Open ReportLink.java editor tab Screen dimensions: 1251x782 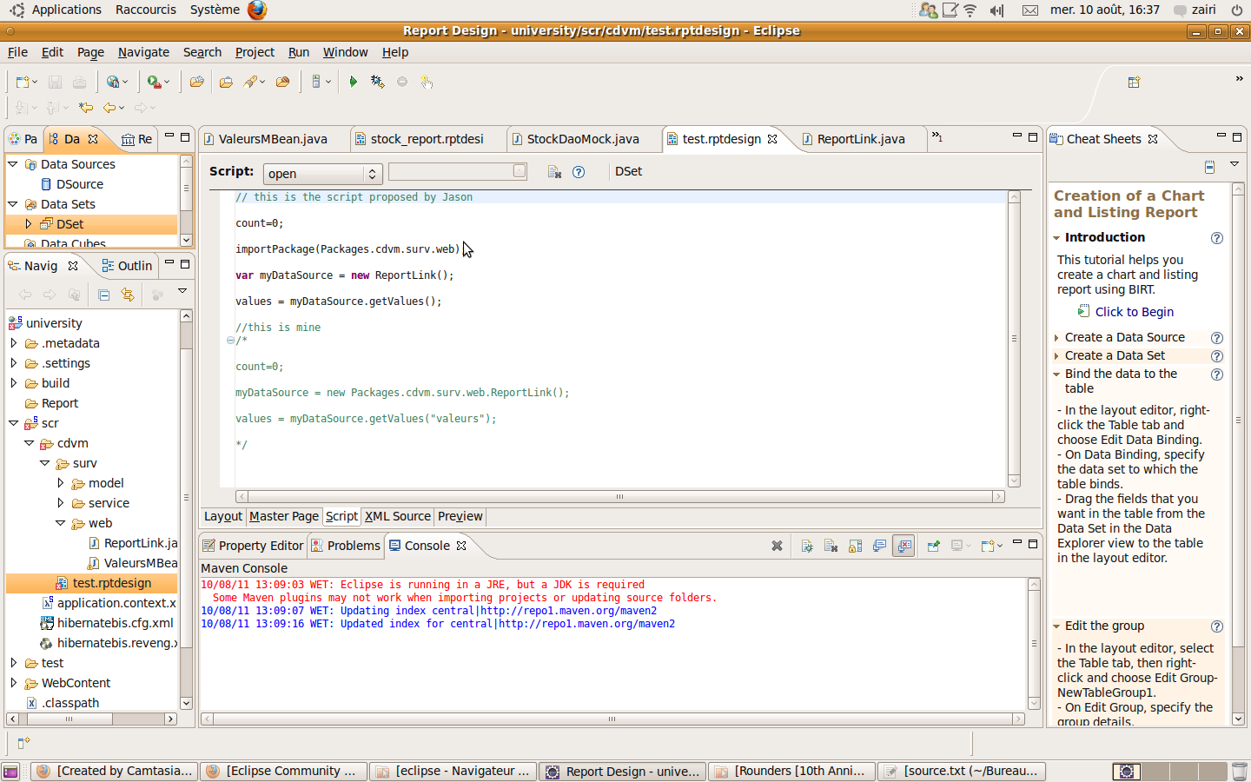(x=859, y=139)
